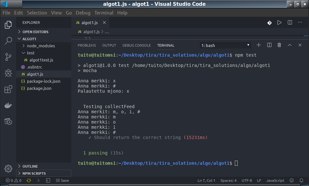Expand the NPM SCRIPTS section
The height and width of the screenshot is (186, 309).
[44, 173]
